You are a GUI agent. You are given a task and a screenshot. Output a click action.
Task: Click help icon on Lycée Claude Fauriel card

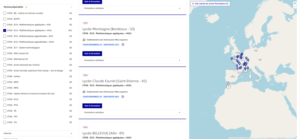coord(123,96)
